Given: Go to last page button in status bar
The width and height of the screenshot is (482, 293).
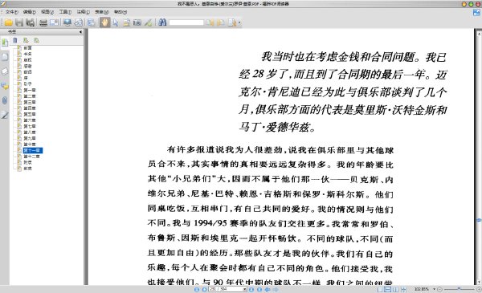Looking at the screenshot, I should [259, 289].
